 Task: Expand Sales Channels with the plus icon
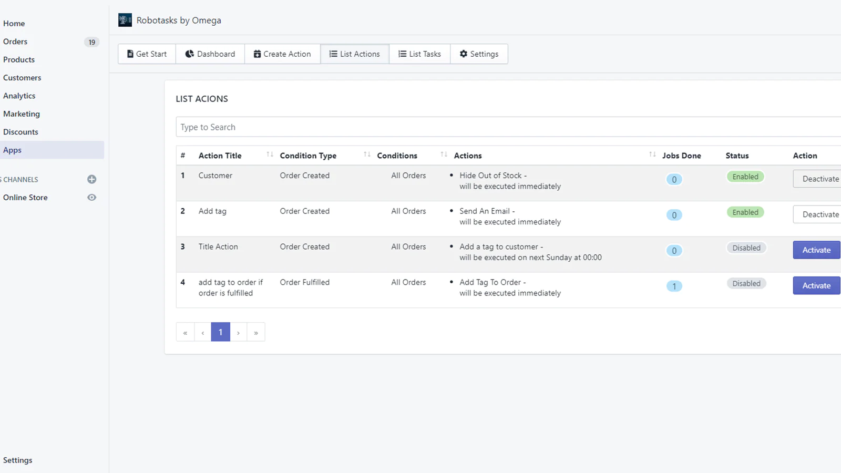91,179
